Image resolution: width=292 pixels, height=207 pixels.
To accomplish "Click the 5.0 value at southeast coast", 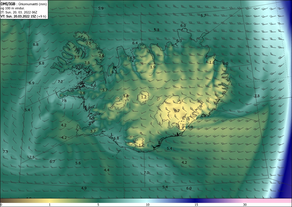I will pos(190,127).
